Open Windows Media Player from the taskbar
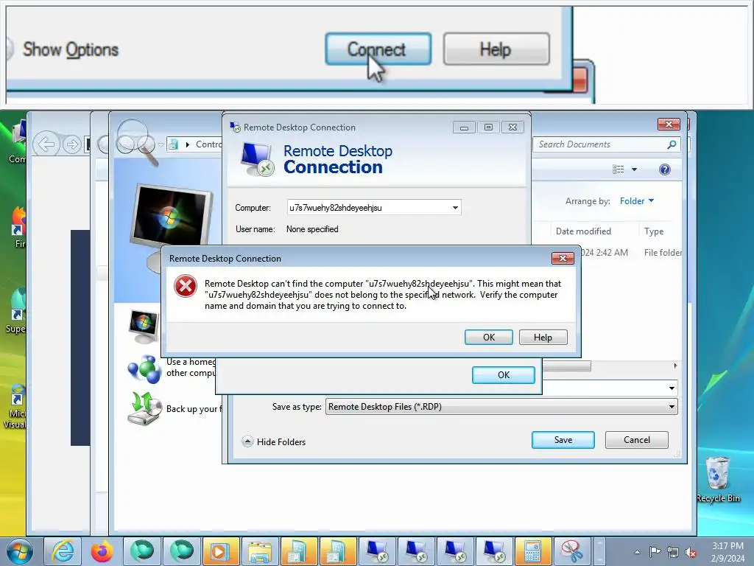 point(220,551)
